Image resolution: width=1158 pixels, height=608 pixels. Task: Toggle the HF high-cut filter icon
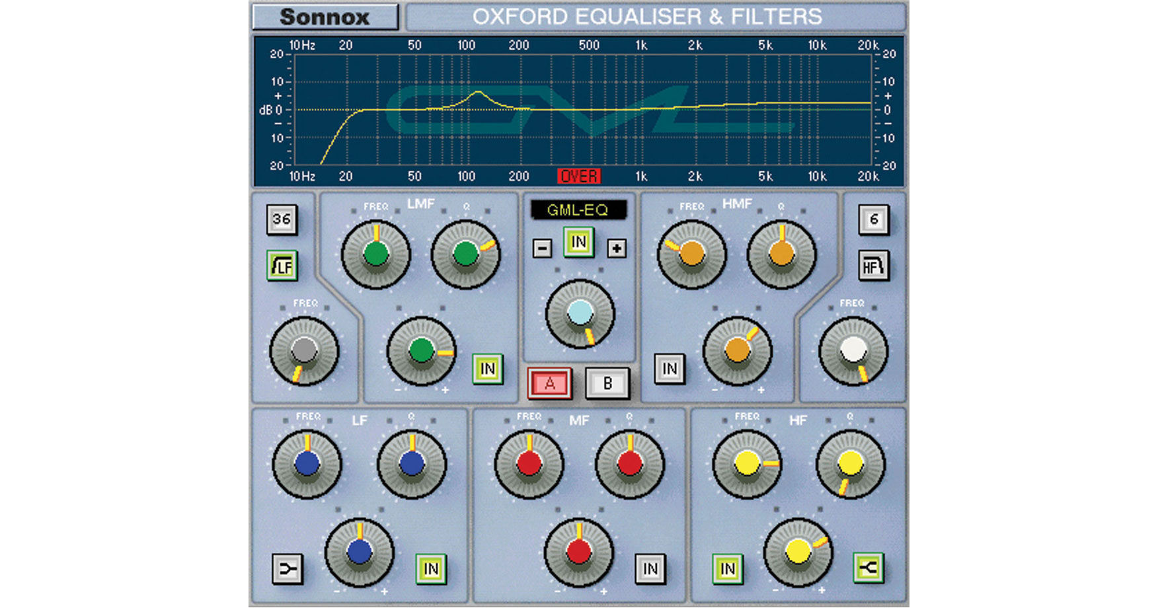point(873,266)
